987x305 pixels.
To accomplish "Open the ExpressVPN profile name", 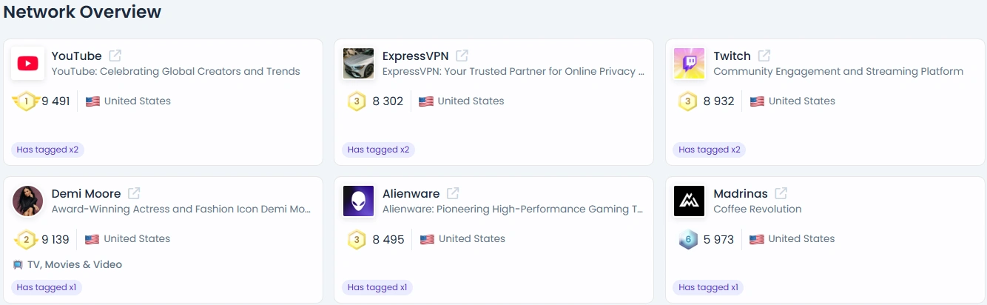I will click(x=415, y=56).
